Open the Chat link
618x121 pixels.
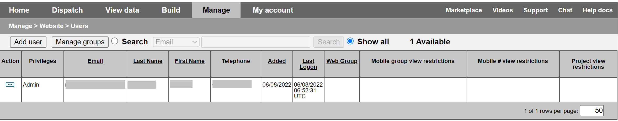tap(565, 10)
